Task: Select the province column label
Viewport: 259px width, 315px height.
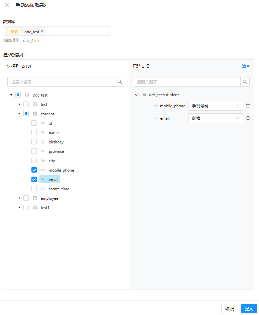Action: pos(56,151)
